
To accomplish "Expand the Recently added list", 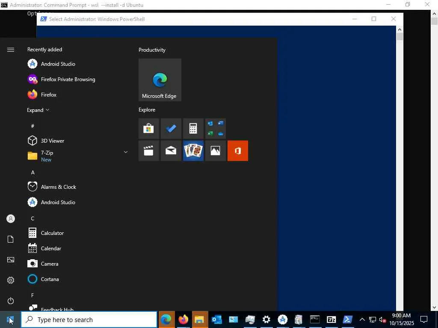I will click(38, 110).
